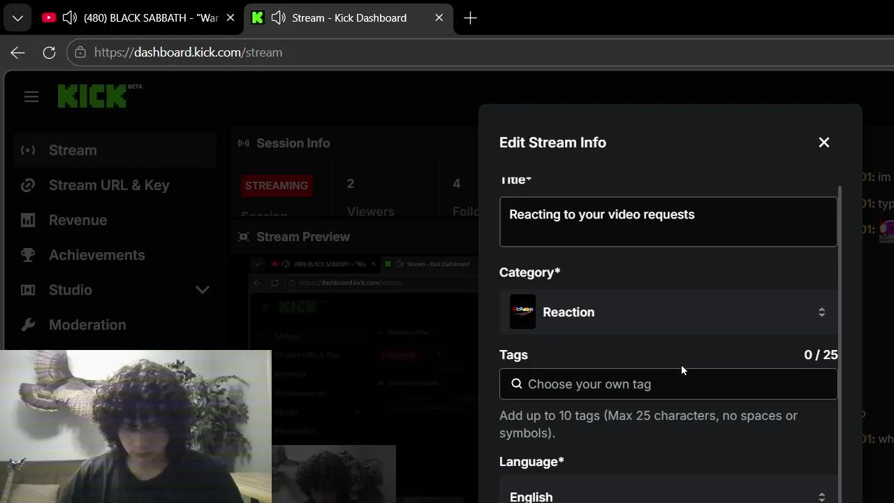Click the KICK logo
This screenshot has width=894, height=503.
click(92, 96)
